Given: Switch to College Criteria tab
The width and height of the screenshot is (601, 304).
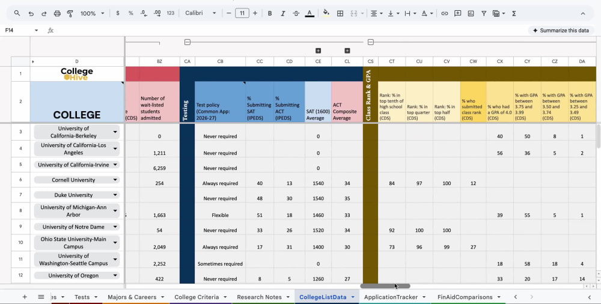Looking at the screenshot, I should pyautogui.click(x=197, y=297).
